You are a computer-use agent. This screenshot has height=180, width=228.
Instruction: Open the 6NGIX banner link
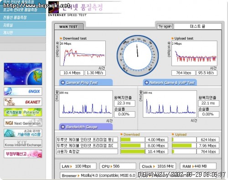(x=23, y=91)
